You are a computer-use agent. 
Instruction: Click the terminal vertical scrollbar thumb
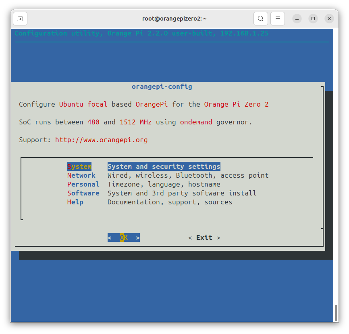[x=336, y=313]
